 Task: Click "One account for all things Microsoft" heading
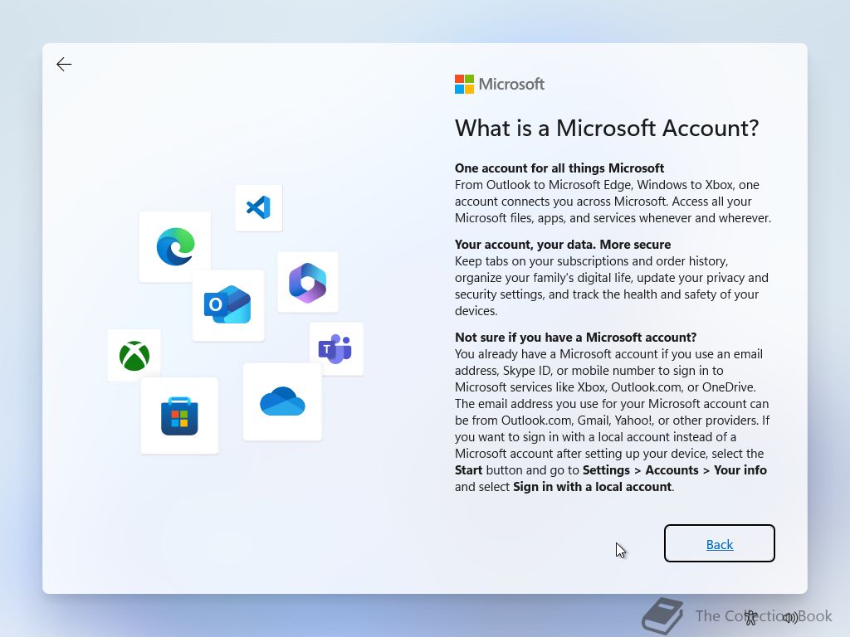559,168
